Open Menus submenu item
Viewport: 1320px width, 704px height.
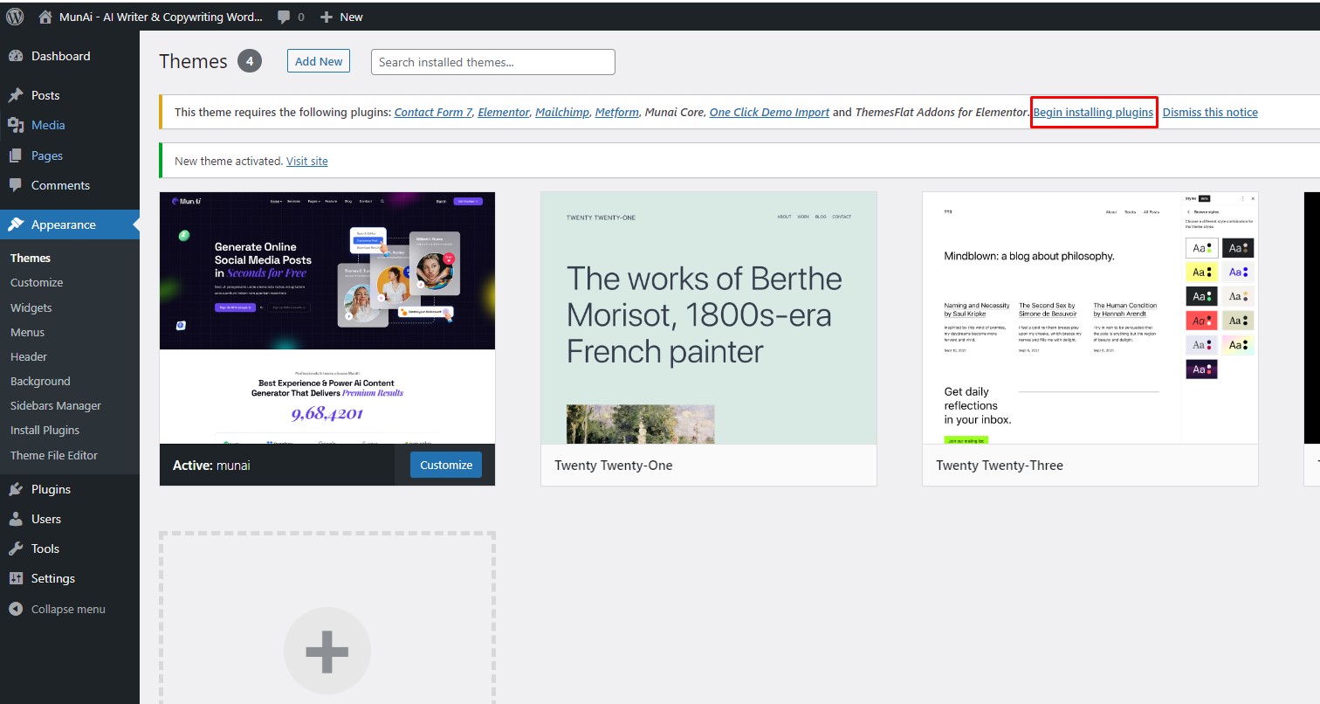(x=27, y=332)
